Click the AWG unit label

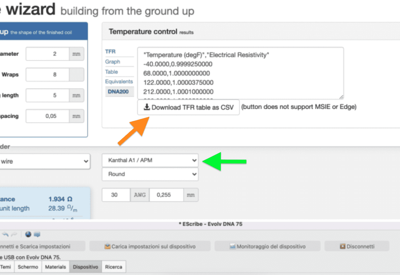click(x=140, y=195)
